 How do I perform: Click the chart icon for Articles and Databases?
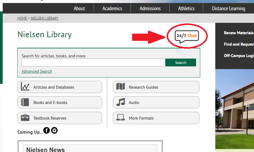pos(25,87)
